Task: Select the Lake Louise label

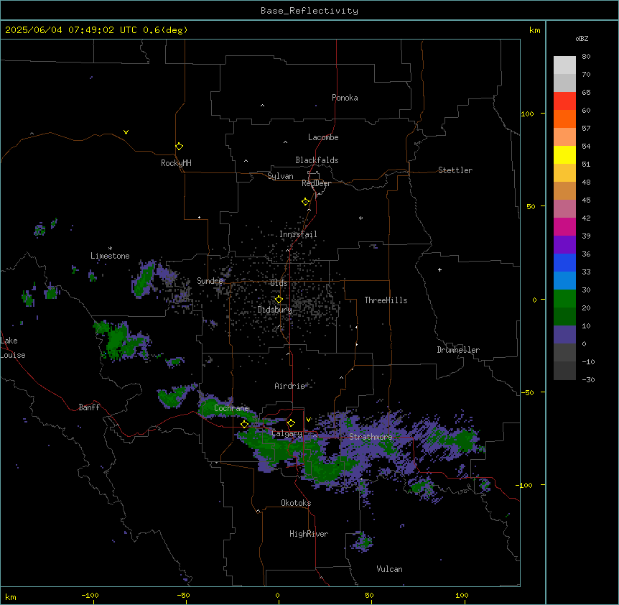Action: point(13,348)
